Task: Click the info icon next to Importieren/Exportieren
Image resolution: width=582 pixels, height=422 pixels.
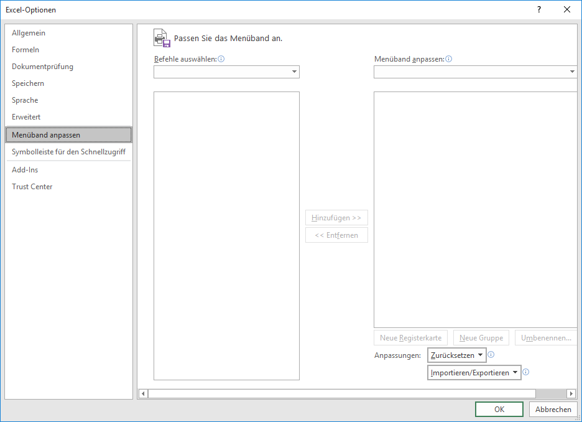Action: [x=525, y=372]
